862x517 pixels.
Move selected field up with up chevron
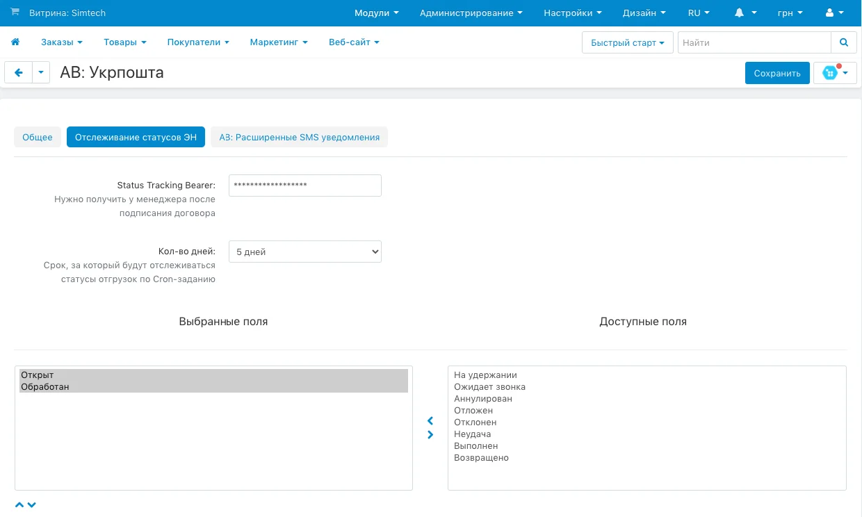19,504
